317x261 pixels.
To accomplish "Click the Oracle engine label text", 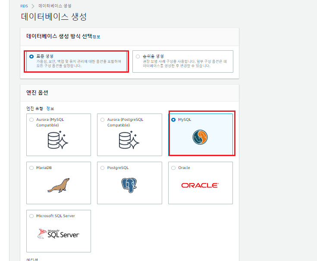I will (x=184, y=168).
